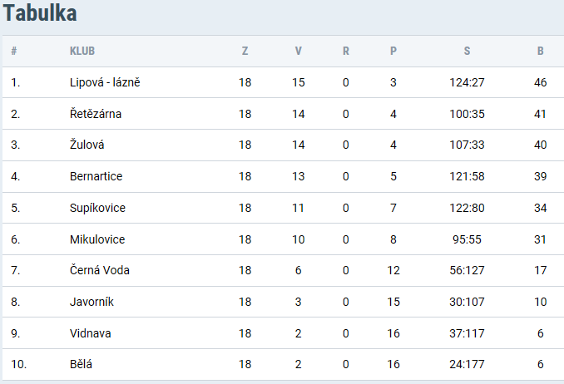Image resolution: width=564 pixels, height=384 pixels.
Task: Click the V wins column header
Action: 298,51
